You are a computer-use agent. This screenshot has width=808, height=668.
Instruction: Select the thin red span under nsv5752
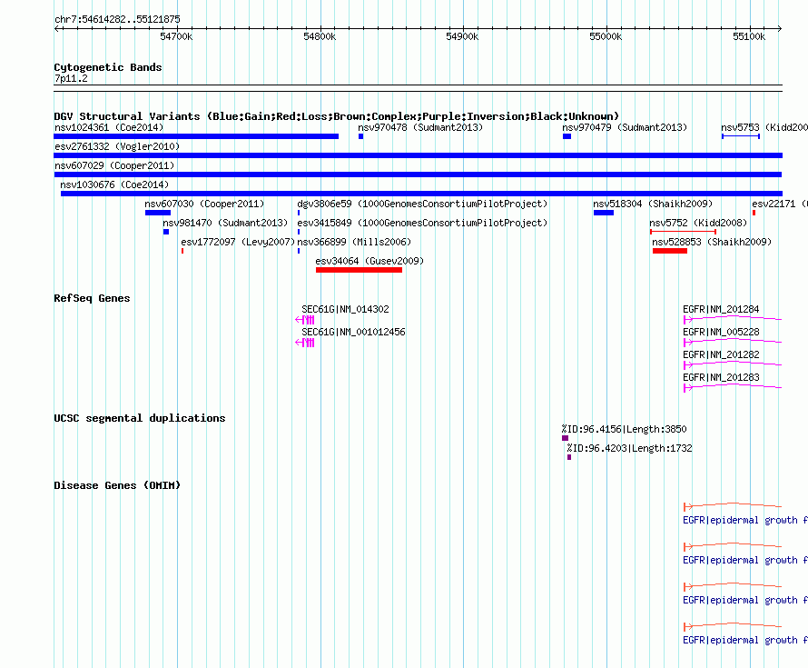684,232
